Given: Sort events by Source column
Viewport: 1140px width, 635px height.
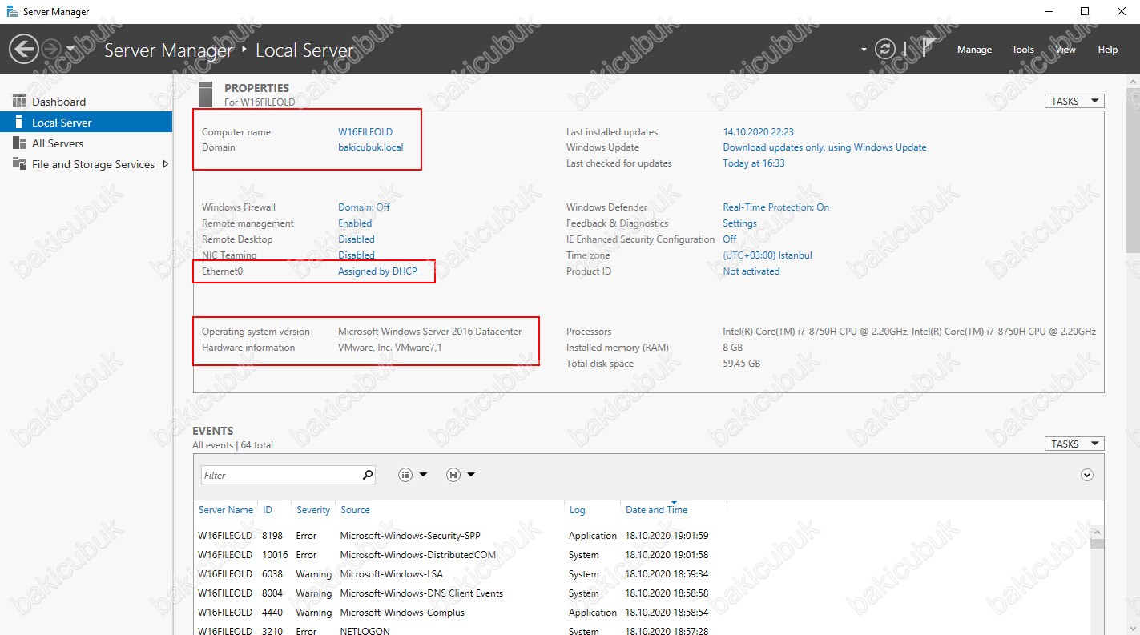Looking at the screenshot, I should coord(355,510).
